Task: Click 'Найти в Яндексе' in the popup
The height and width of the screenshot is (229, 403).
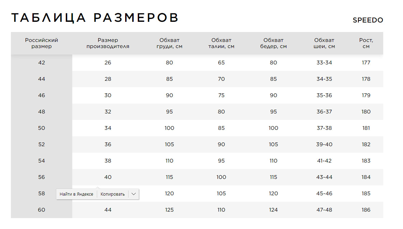Action: (76, 194)
